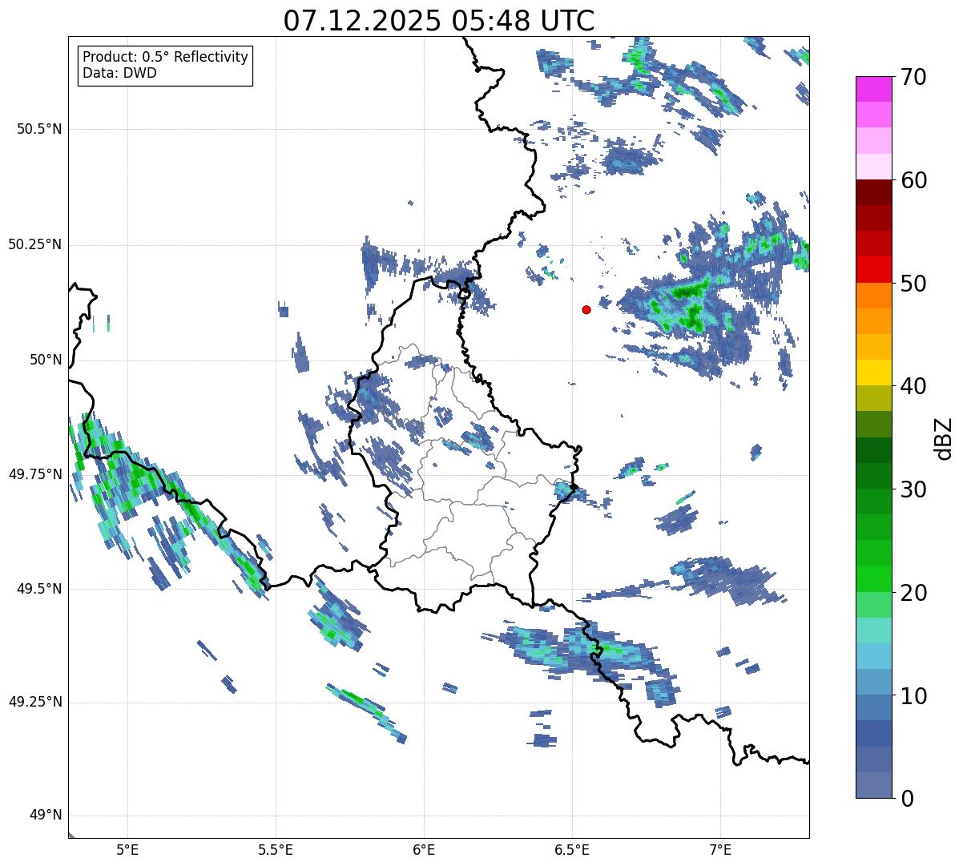Screen dimensions: 963x866
Task: Click the '7°E' longitude label
Action: (720, 850)
